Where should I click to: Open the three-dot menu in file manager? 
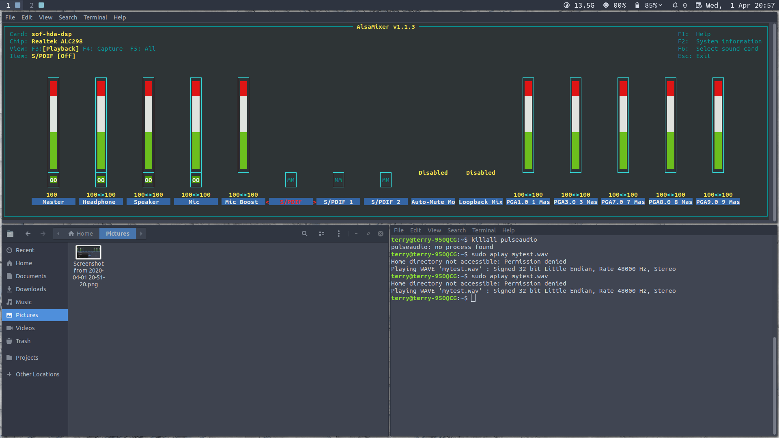(x=339, y=234)
